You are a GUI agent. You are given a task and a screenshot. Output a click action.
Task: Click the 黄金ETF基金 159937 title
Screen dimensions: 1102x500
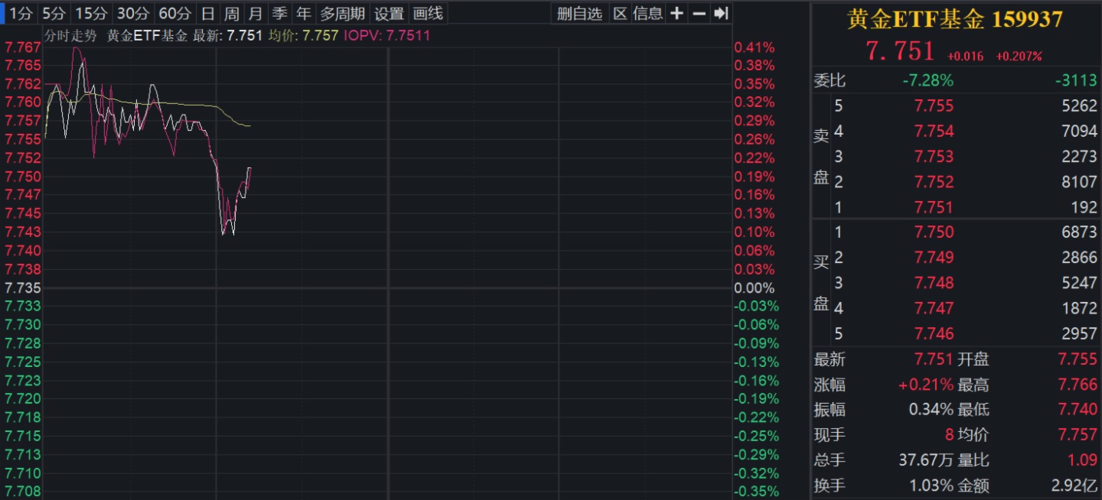(955, 19)
